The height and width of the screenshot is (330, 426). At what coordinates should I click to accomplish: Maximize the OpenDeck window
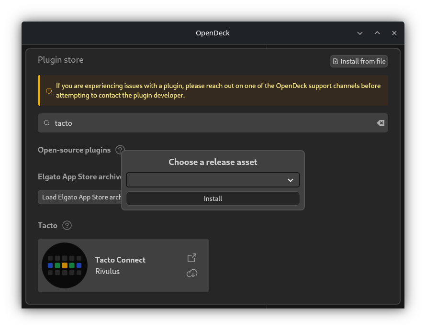click(377, 33)
